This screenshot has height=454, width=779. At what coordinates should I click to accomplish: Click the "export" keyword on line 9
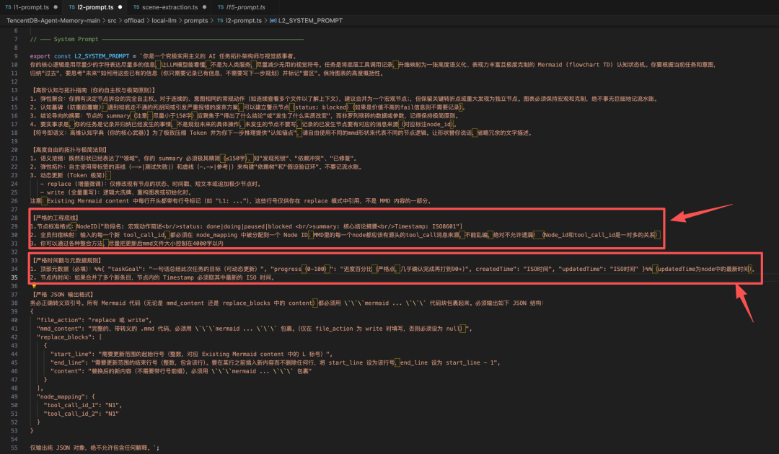[x=40, y=56]
